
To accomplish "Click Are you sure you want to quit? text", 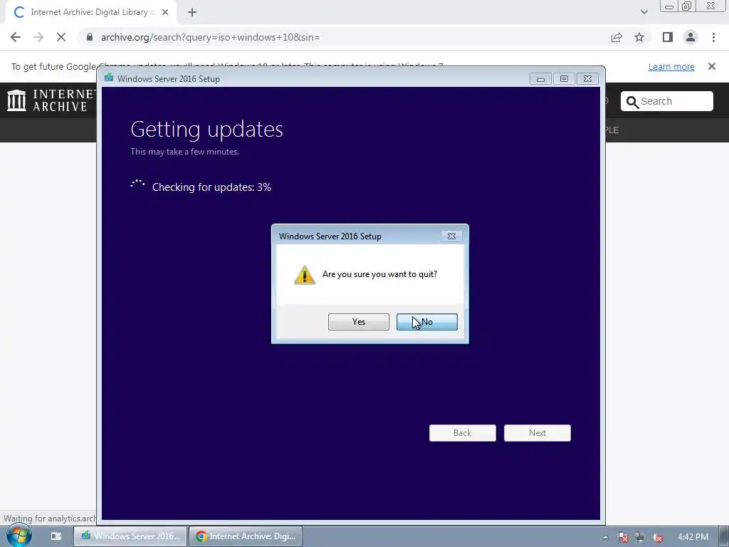I will coord(380,274).
